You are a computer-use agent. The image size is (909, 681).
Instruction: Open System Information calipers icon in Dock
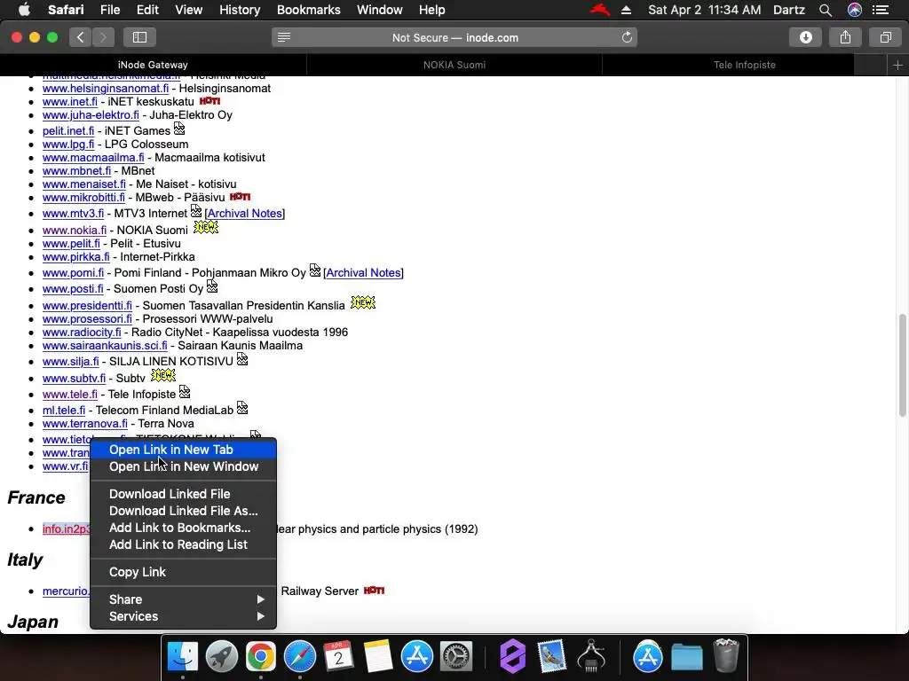590,657
